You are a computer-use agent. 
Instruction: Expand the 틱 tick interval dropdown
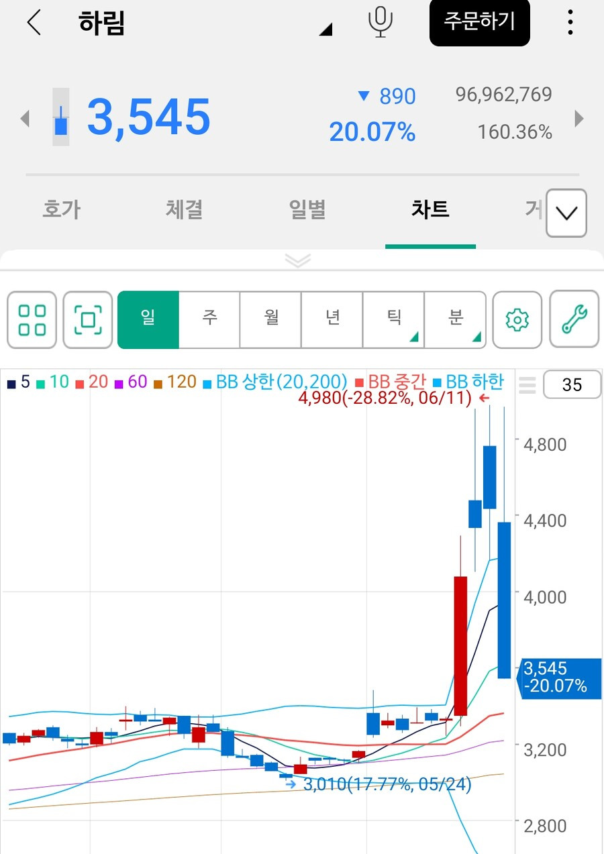[x=394, y=319]
